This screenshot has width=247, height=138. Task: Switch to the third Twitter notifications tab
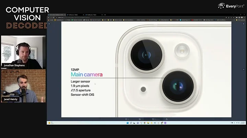click(94, 15)
